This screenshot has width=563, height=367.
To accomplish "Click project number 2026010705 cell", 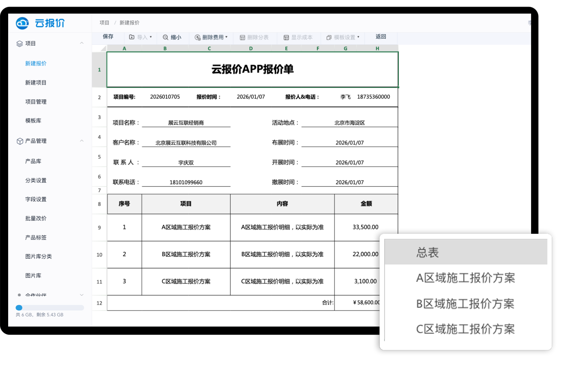I will coord(165,97).
